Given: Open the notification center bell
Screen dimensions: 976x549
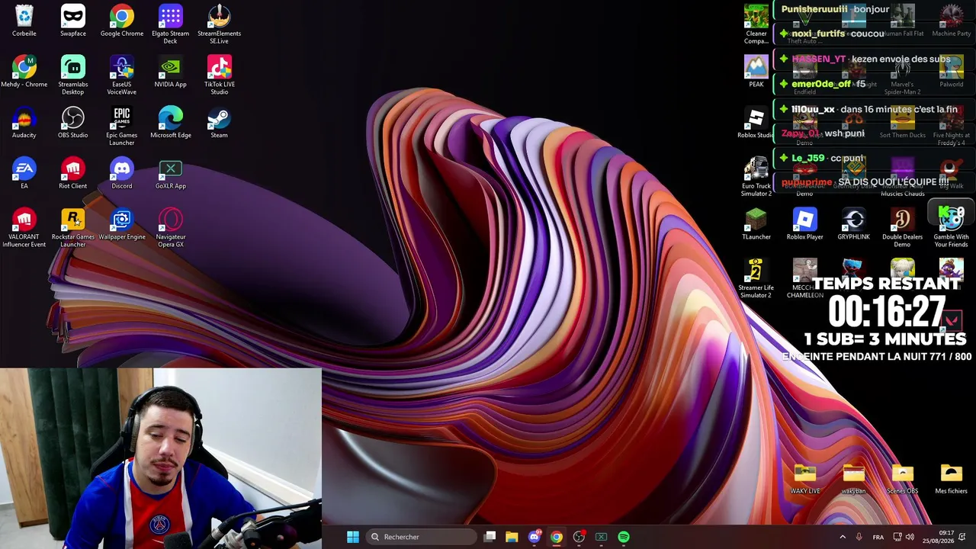Looking at the screenshot, I should click(x=962, y=537).
